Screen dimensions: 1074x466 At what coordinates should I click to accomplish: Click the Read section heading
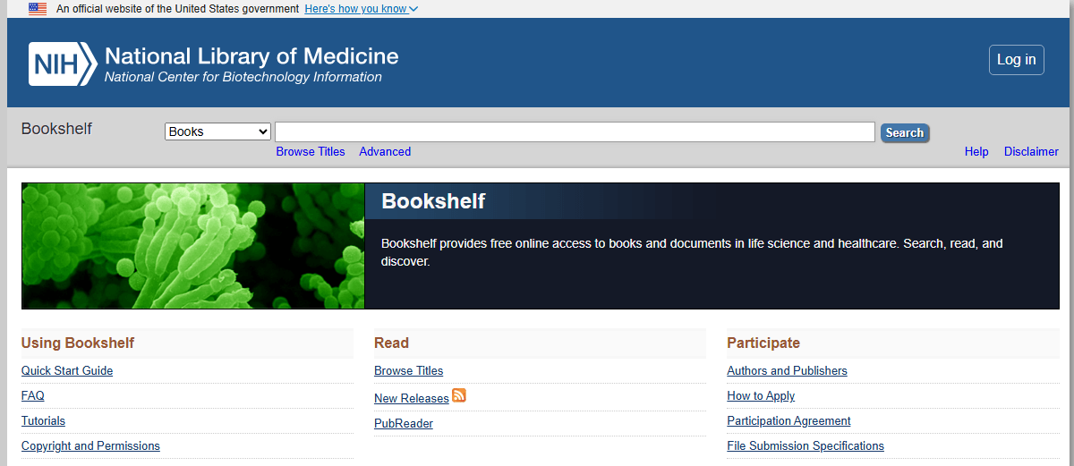click(x=392, y=343)
